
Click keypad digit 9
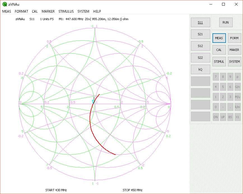click(x=230, y=77)
